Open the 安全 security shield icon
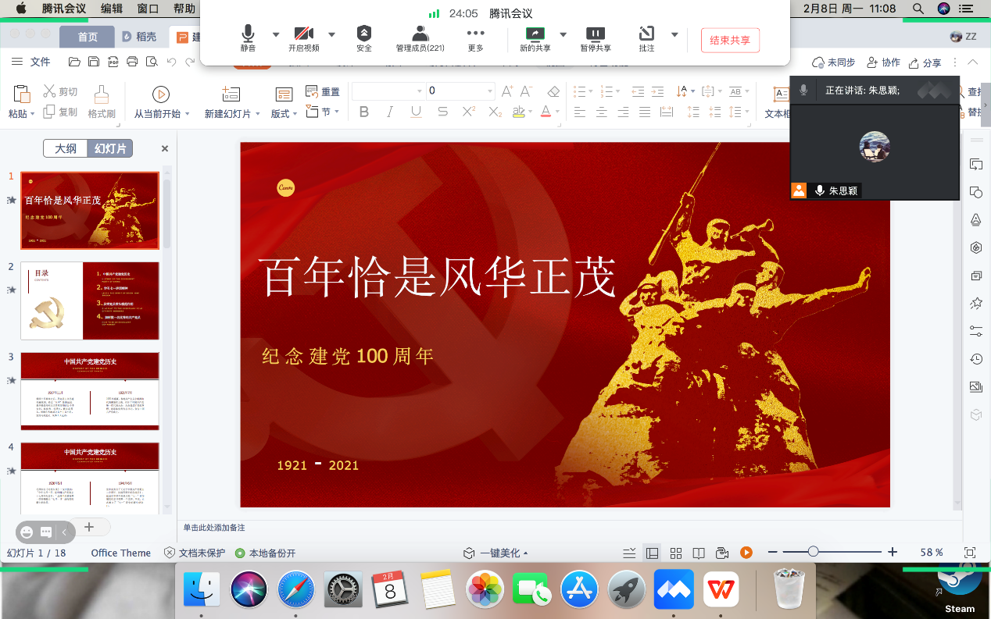The height and width of the screenshot is (619, 991). [x=364, y=35]
